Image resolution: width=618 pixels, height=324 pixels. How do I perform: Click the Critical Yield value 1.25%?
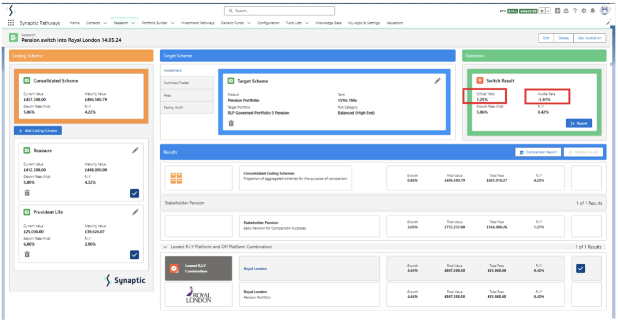coord(482,100)
